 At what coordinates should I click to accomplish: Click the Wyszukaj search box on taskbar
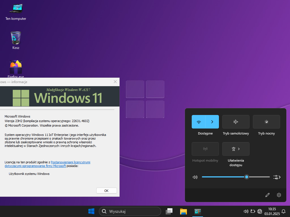tap(130, 211)
